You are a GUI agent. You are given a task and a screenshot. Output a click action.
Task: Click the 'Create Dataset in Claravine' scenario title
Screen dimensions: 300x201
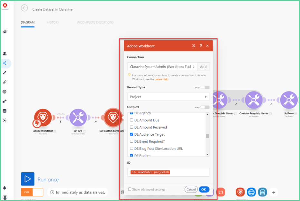53,9
